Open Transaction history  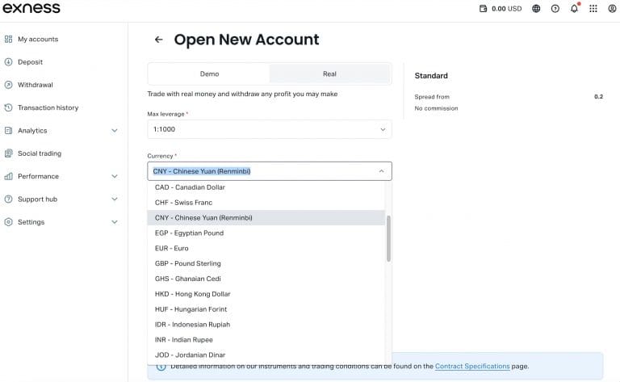click(48, 107)
